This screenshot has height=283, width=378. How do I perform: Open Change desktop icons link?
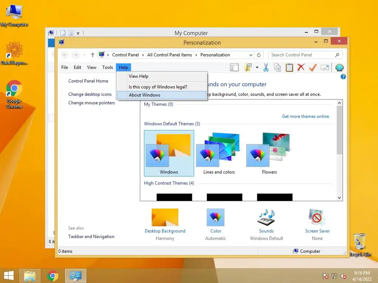(x=90, y=94)
